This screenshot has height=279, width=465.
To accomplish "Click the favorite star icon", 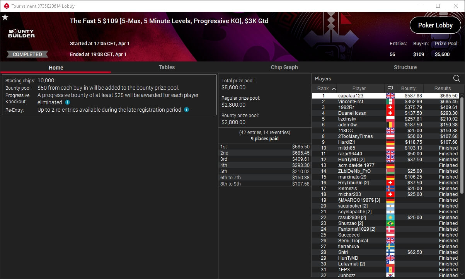I will coord(5,17).
